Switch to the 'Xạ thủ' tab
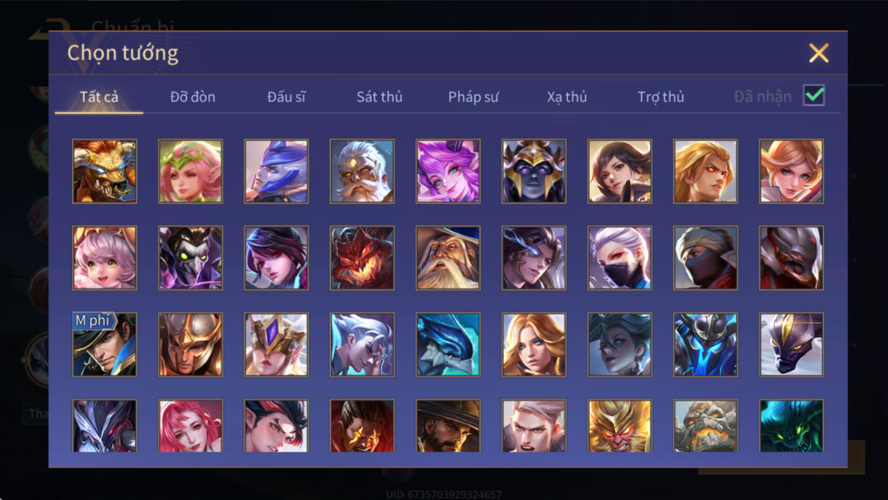The width and height of the screenshot is (888, 500). point(567,97)
